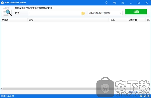Maximize the Wise Duplicate Finder window
Screen dimensions: 151x98
138,3
